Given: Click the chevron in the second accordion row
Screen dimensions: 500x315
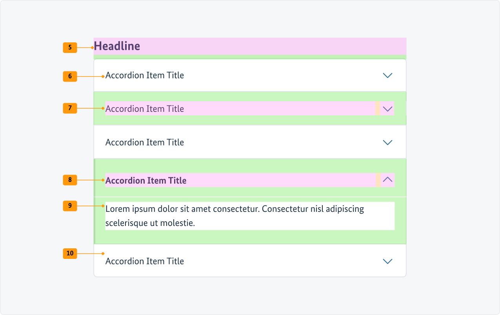Looking at the screenshot, I should click(x=387, y=109).
